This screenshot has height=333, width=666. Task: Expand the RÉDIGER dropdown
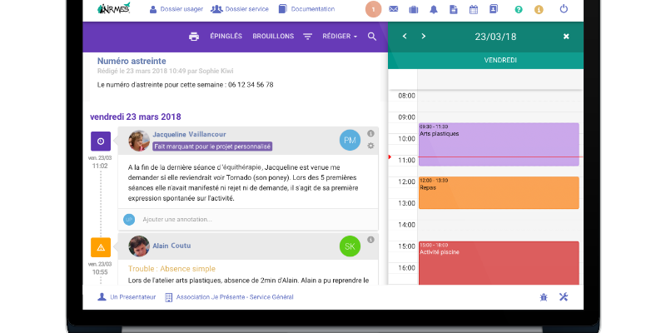340,37
